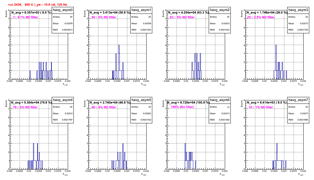
Task: Click the isolated leftmost bin in havg_asym0 histogram
Action: [x=30, y=75]
